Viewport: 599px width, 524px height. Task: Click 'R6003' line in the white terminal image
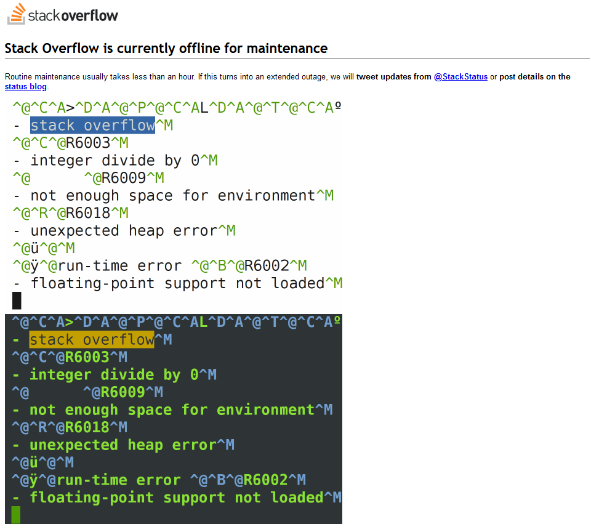71,143
